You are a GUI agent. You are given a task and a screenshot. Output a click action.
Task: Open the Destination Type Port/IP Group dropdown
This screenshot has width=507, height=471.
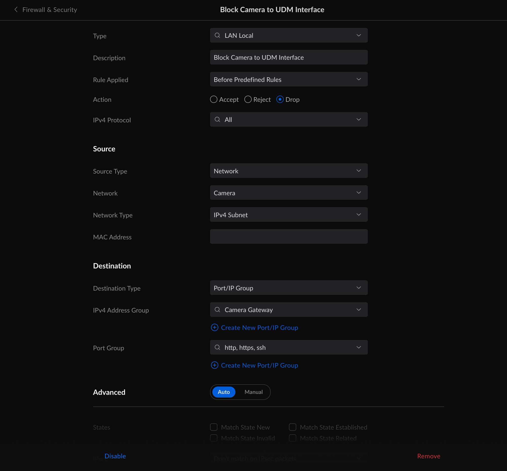pyautogui.click(x=288, y=288)
